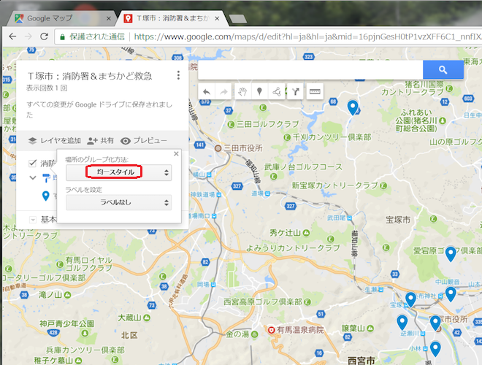Click the browser reload icon

tap(45, 36)
